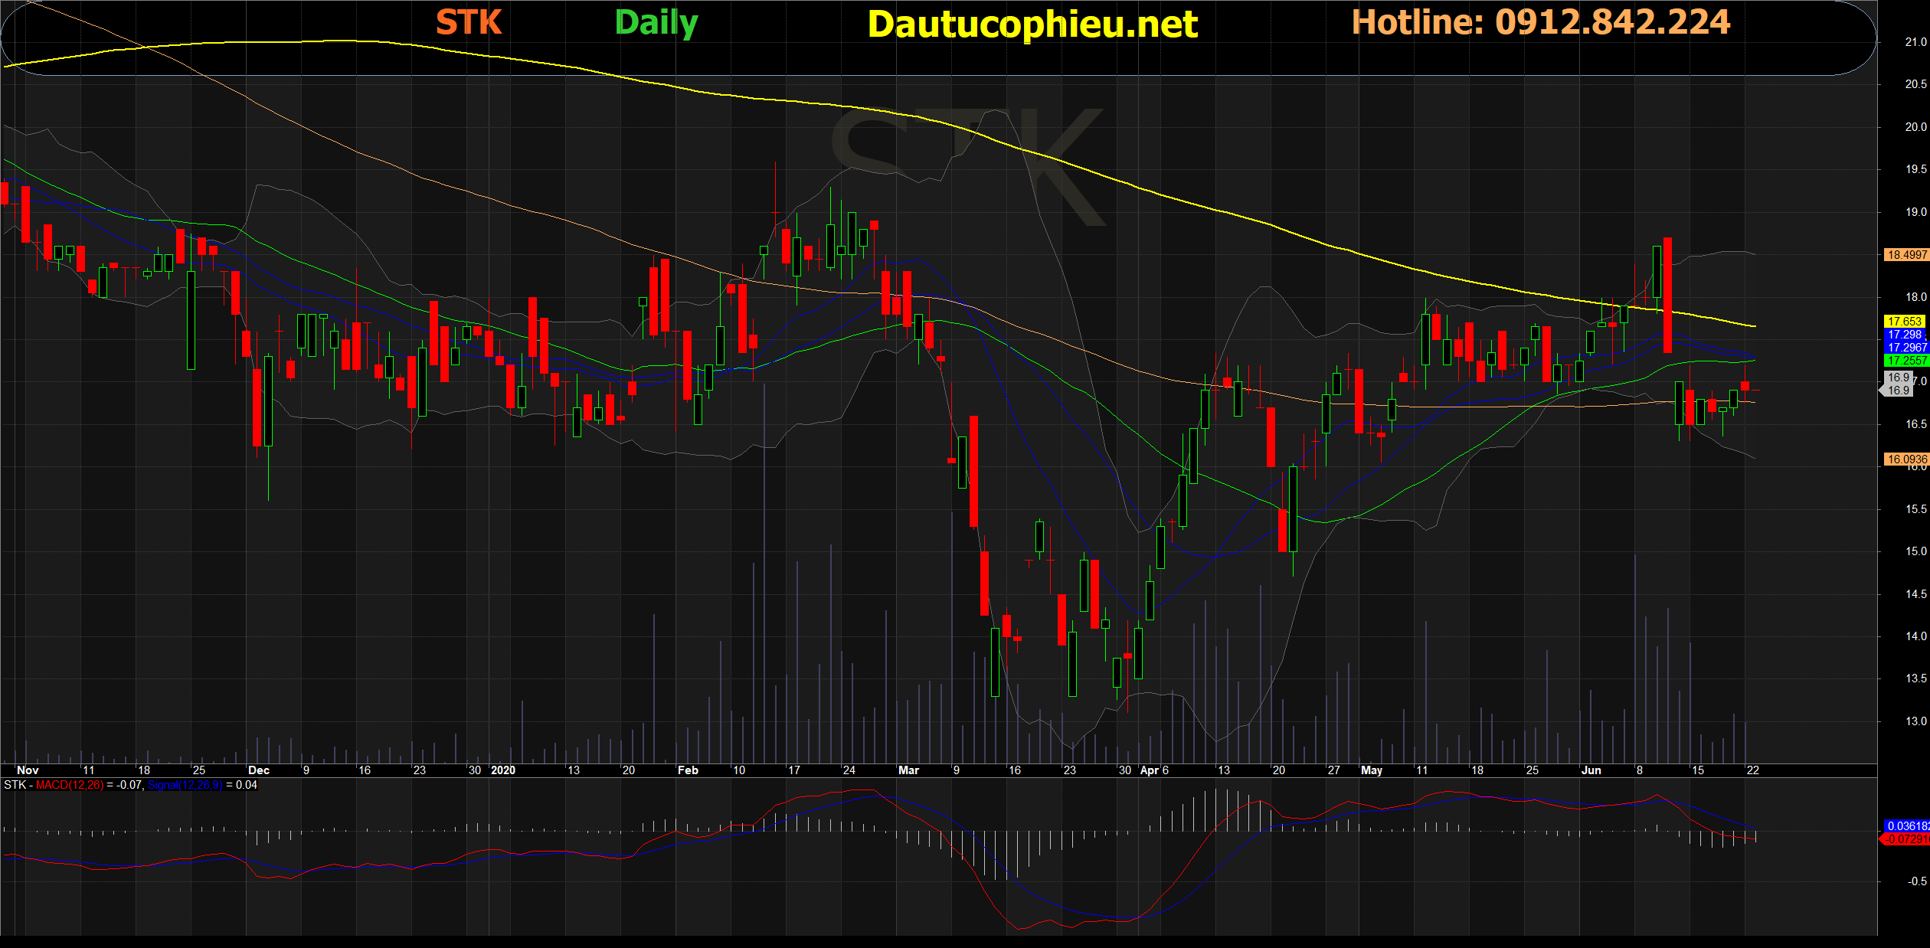Image resolution: width=1930 pixels, height=948 pixels.
Task: Click the Mar month marker on the time axis
Action: click(x=908, y=770)
